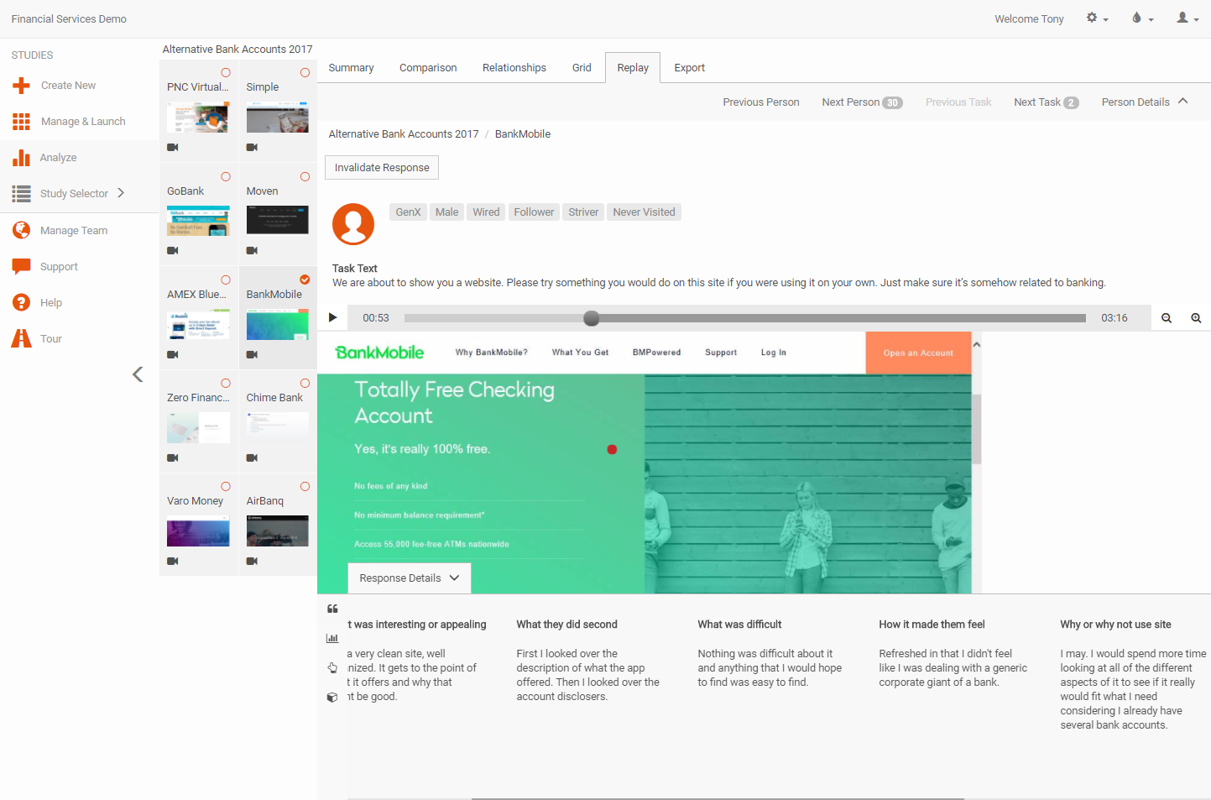Select the Moven radio circle
1211x800 pixels.
pyautogui.click(x=305, y=177)
